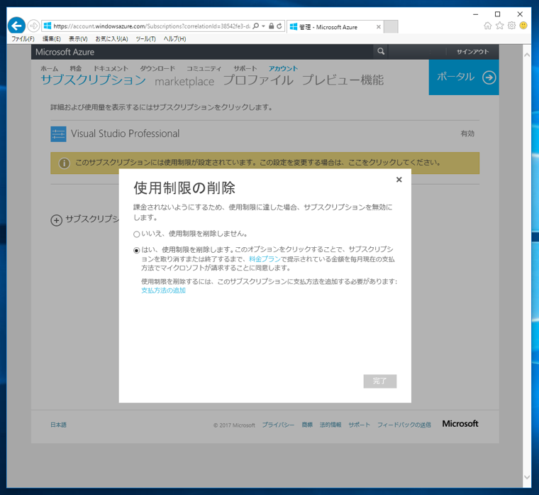Click the browser back arrow button
Viewport: 539px width, 495px height.
16,26
